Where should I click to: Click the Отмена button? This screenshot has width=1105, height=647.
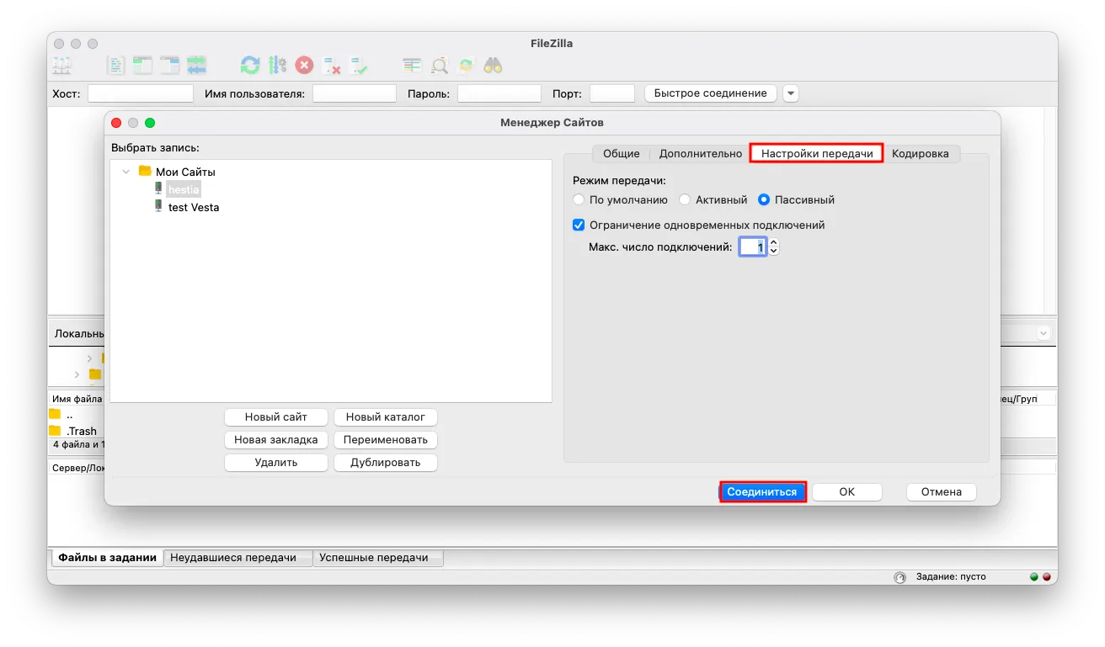pyautogui.click(x=942, y=492)
